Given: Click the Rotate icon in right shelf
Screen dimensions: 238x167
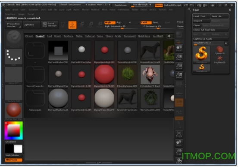Looking at the screenshot, I should coord(179,161).
